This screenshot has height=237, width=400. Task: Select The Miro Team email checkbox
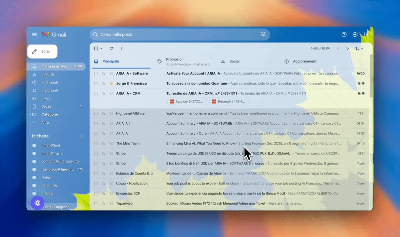click(x=96, y=144)
